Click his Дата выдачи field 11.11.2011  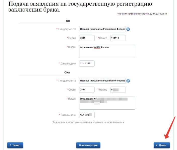coord(87,64)
